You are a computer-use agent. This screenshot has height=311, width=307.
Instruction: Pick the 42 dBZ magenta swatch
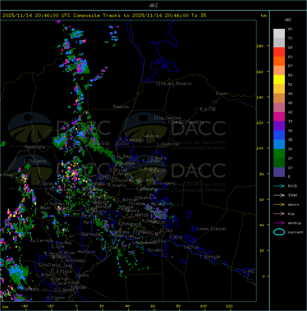279,117
